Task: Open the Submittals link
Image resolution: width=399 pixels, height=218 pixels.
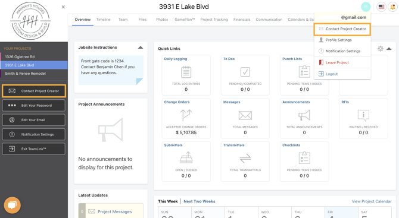Action: pyautogui.click(x=173, y=145)
